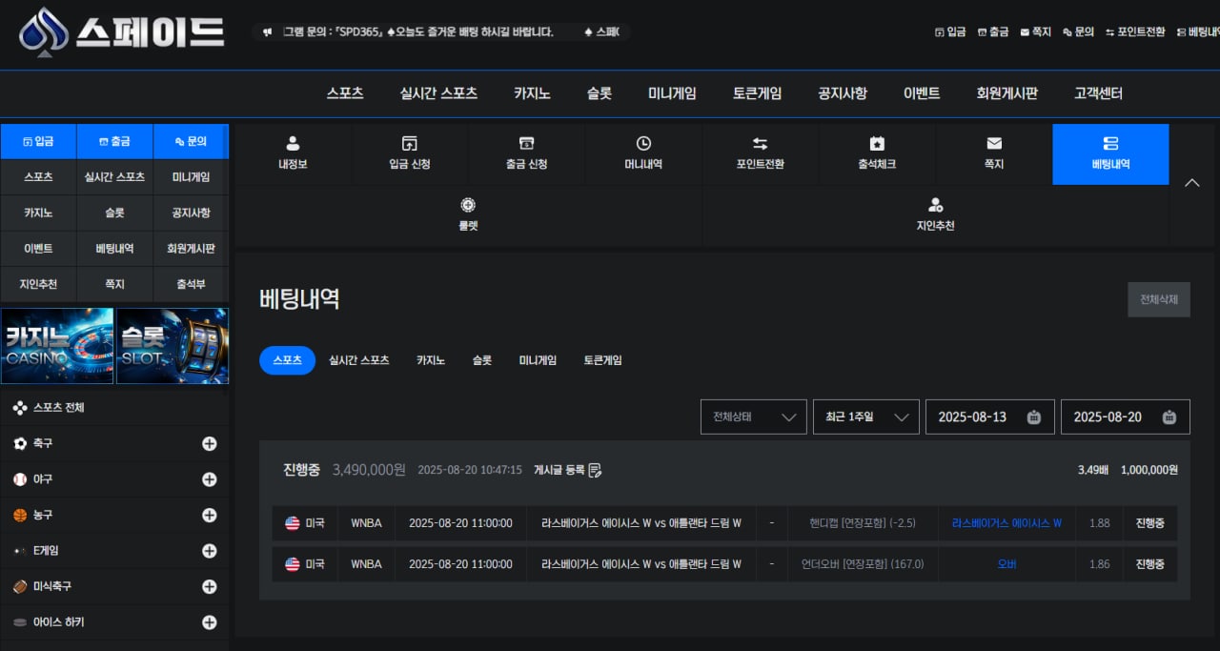
Task: Click the 쪽지 envelope icon in the panel
Action: [994, 144]
